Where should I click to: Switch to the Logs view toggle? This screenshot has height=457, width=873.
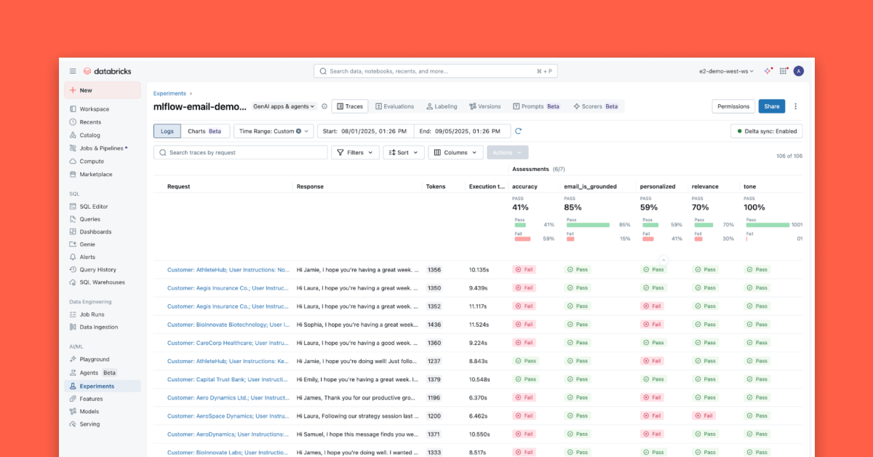pyautogui.click(x=167, y=131)
